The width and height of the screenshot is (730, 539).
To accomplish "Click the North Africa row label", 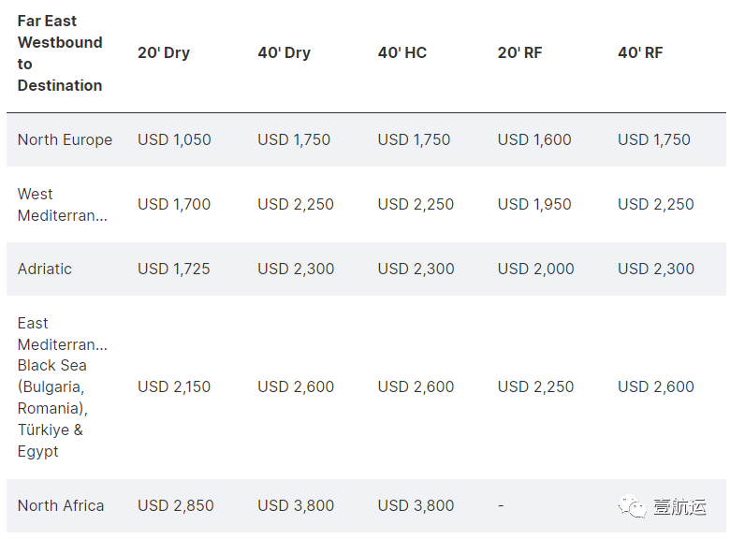I will pos(61,505).
